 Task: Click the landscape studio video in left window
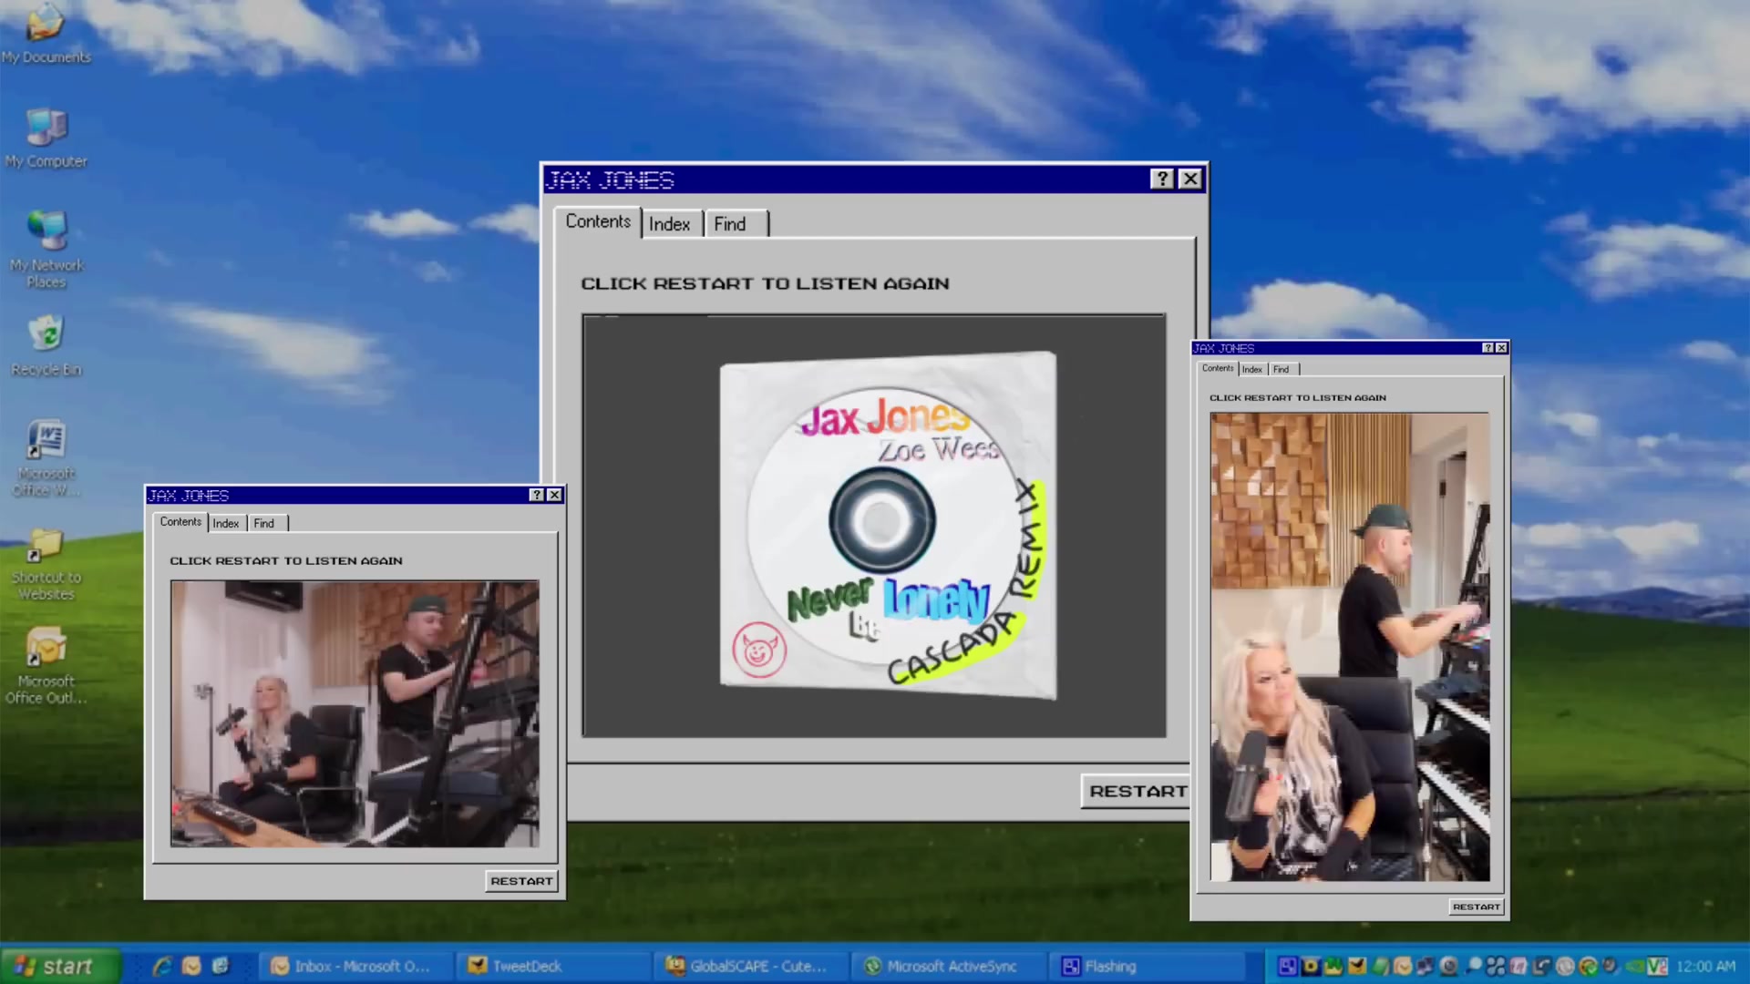point(355,713)
